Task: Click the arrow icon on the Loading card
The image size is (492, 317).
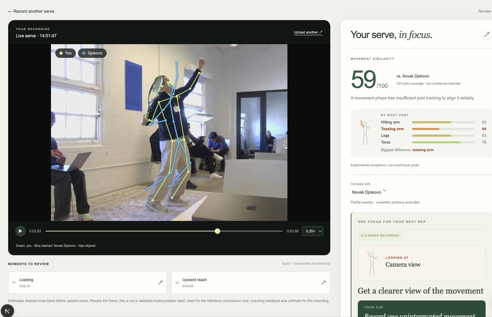Action: pos(160,282)
